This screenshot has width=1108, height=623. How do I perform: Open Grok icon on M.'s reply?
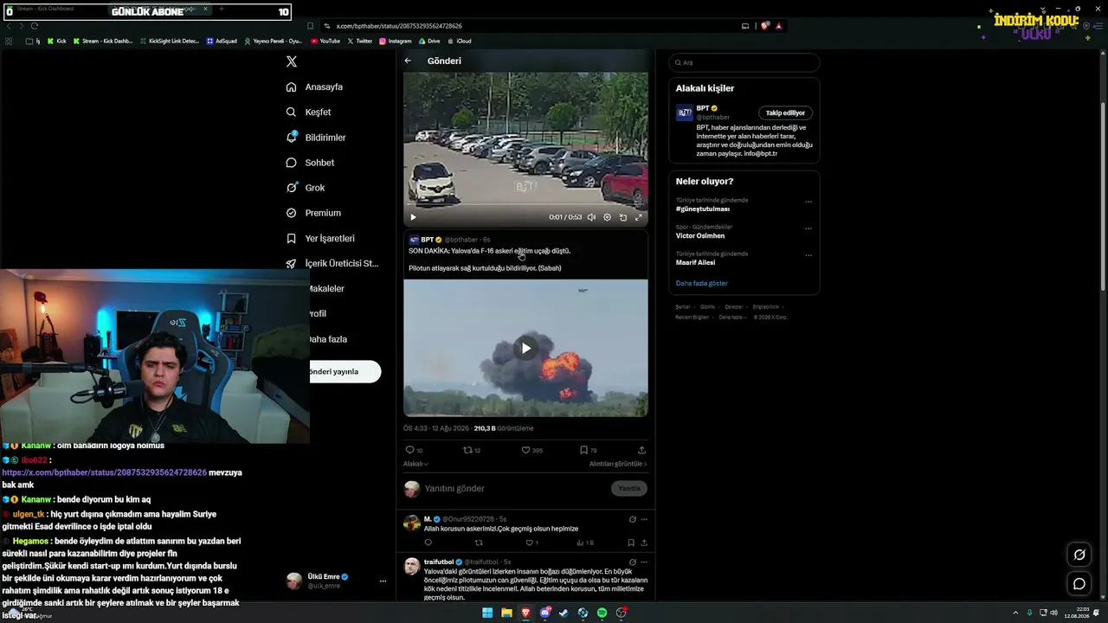click(633, 519)
